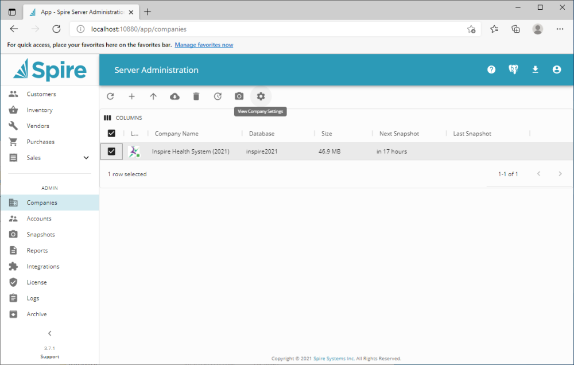Open Inventory in sidebar
Viewport: 574px width, 365px height.
[49, 110]
